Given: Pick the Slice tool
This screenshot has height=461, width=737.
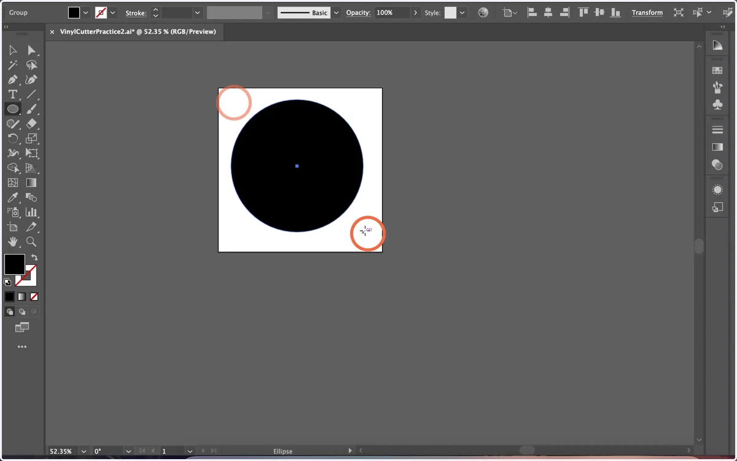Looking at the screenshot, I should (31, 227).
